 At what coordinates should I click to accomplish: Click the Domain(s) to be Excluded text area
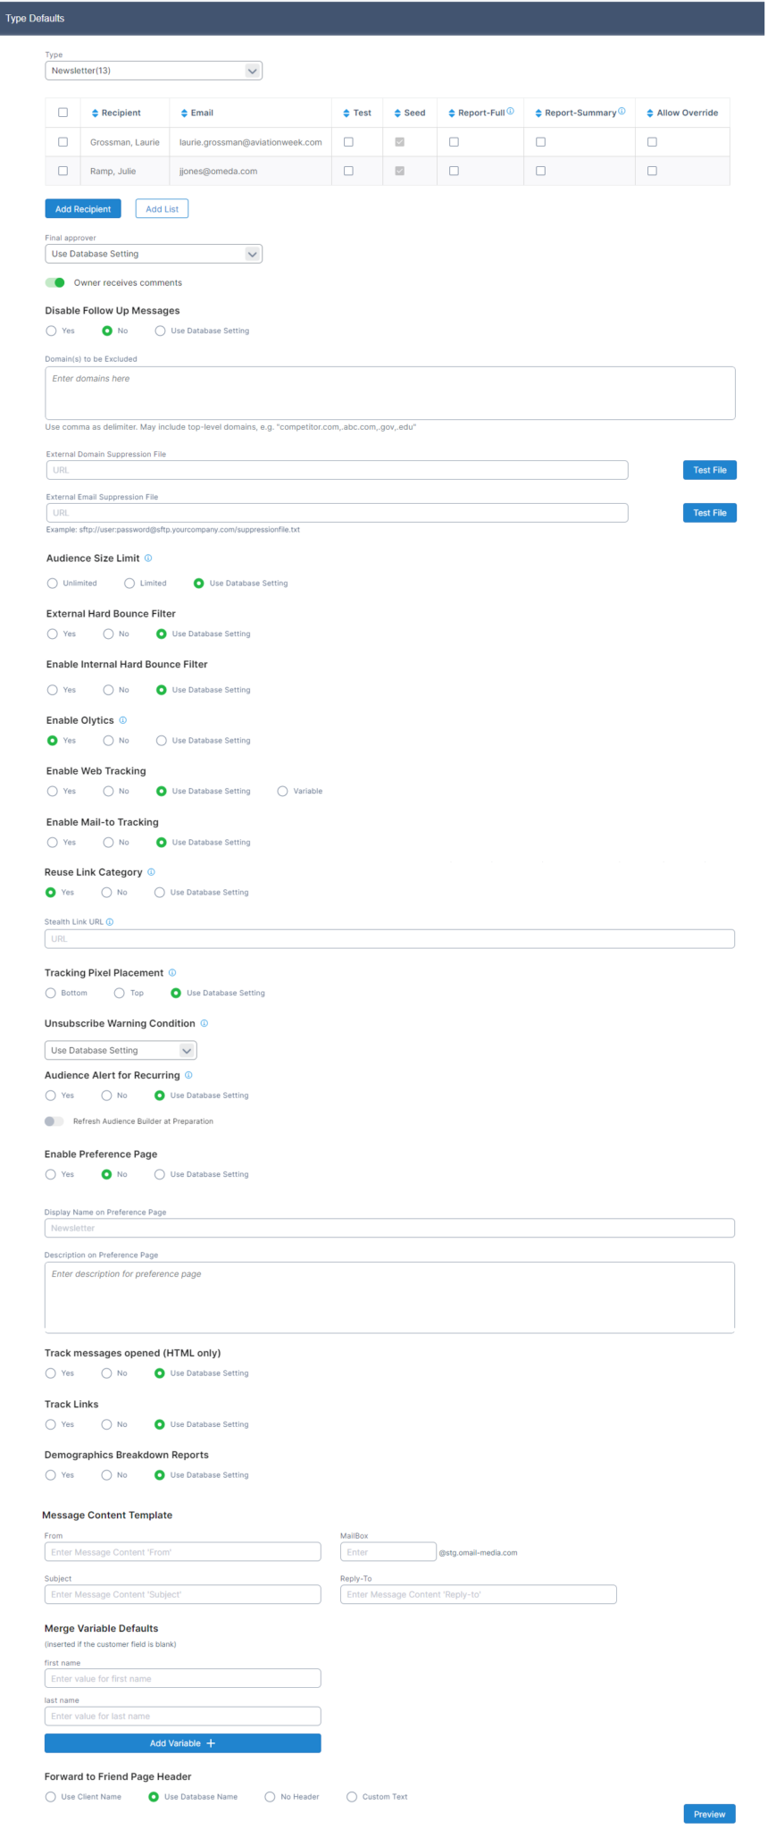[389, 393]
